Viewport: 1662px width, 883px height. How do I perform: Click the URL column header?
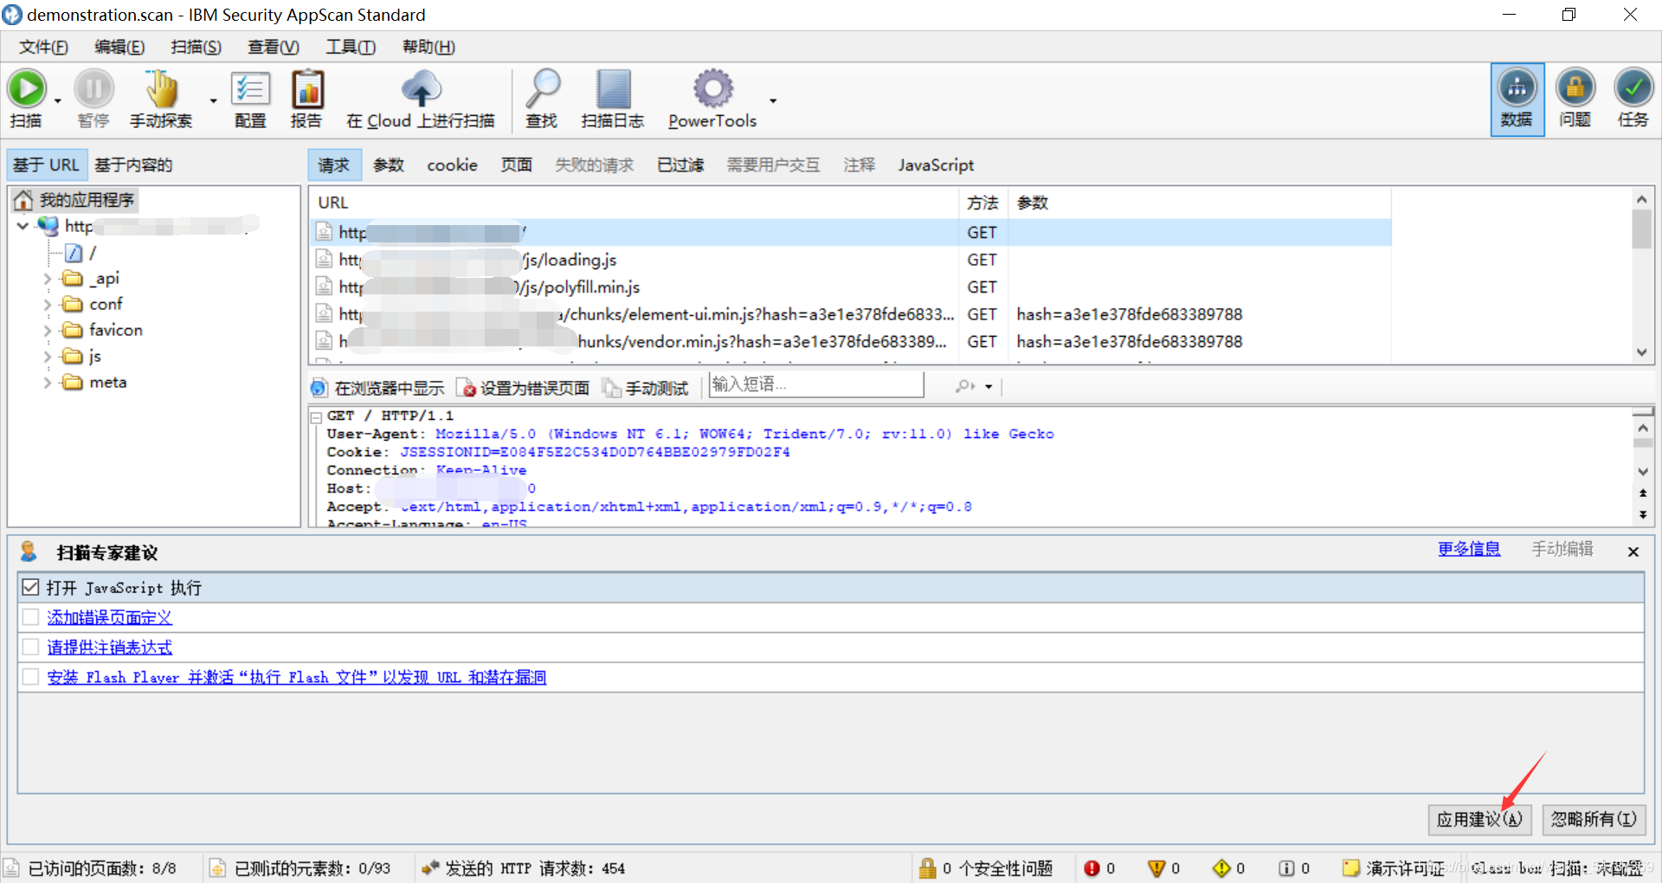tap(635, 203)
